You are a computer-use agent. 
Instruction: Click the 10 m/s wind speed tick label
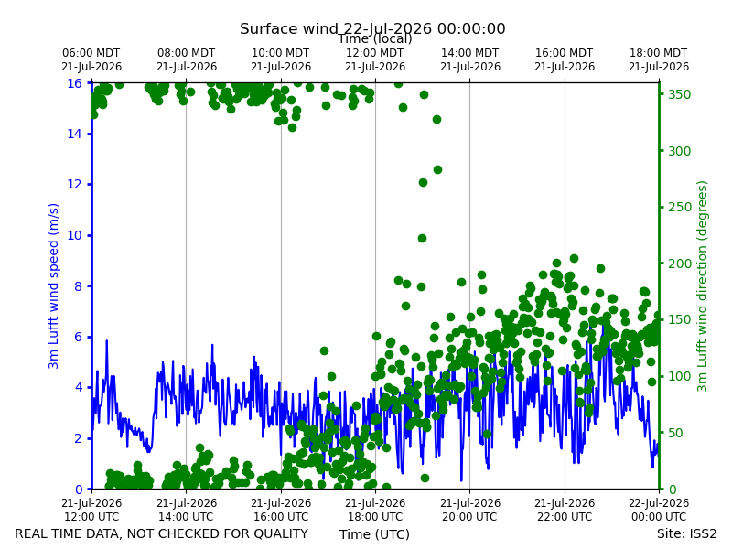74,235
